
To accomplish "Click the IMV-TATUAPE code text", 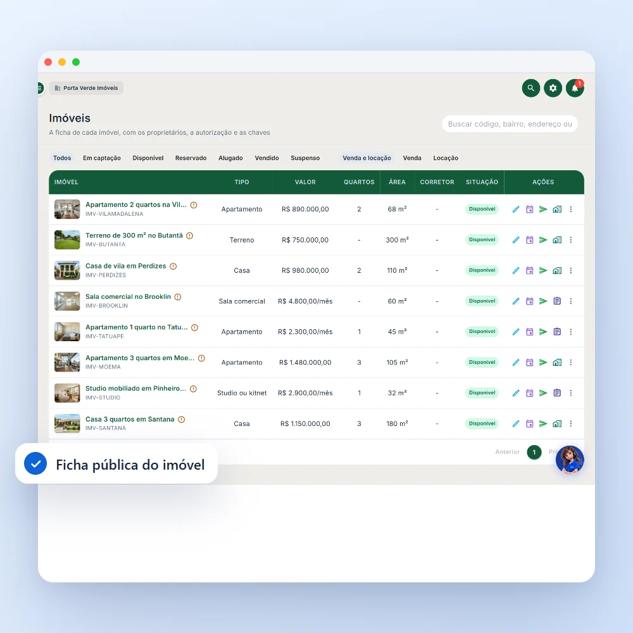I will 104,336.
